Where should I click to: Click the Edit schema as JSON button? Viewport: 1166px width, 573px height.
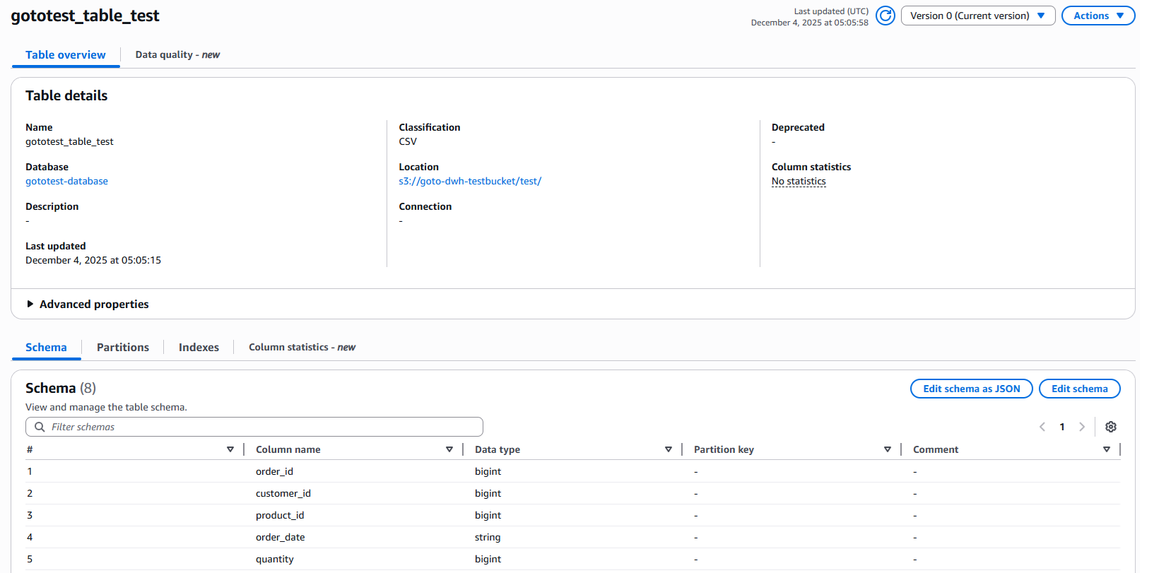(x=971, y=389)
